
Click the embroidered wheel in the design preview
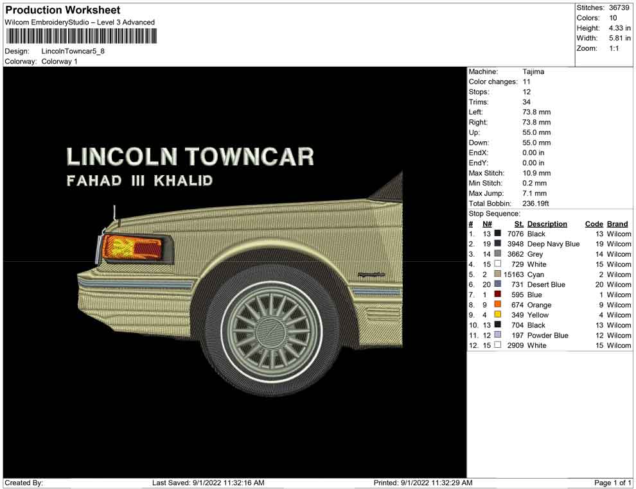[273, 330]
